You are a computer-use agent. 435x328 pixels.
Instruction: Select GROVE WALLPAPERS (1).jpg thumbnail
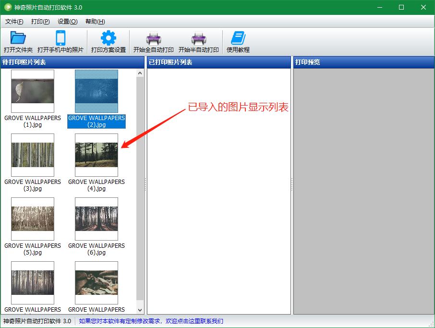33,91
